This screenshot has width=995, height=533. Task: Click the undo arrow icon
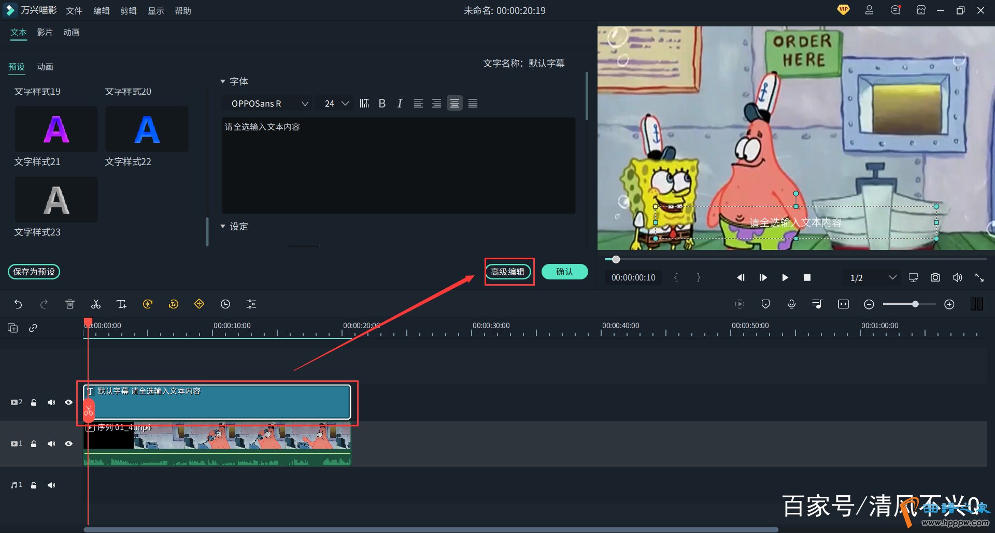click(x=18, y=304)
